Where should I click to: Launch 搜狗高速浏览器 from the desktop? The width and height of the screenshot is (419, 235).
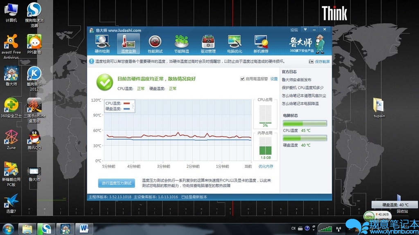click(34, 15)
